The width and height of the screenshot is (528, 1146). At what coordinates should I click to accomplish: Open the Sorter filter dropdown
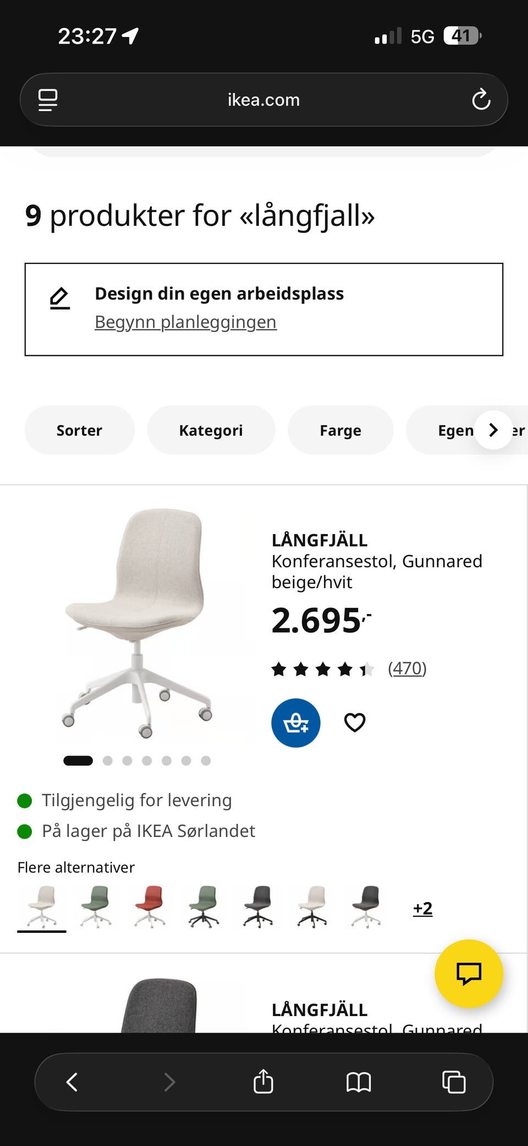[x=80, y=430]
